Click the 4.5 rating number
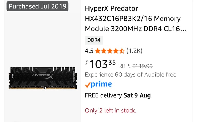This screenshot has height=122, width=197. (x=89, y=51)
